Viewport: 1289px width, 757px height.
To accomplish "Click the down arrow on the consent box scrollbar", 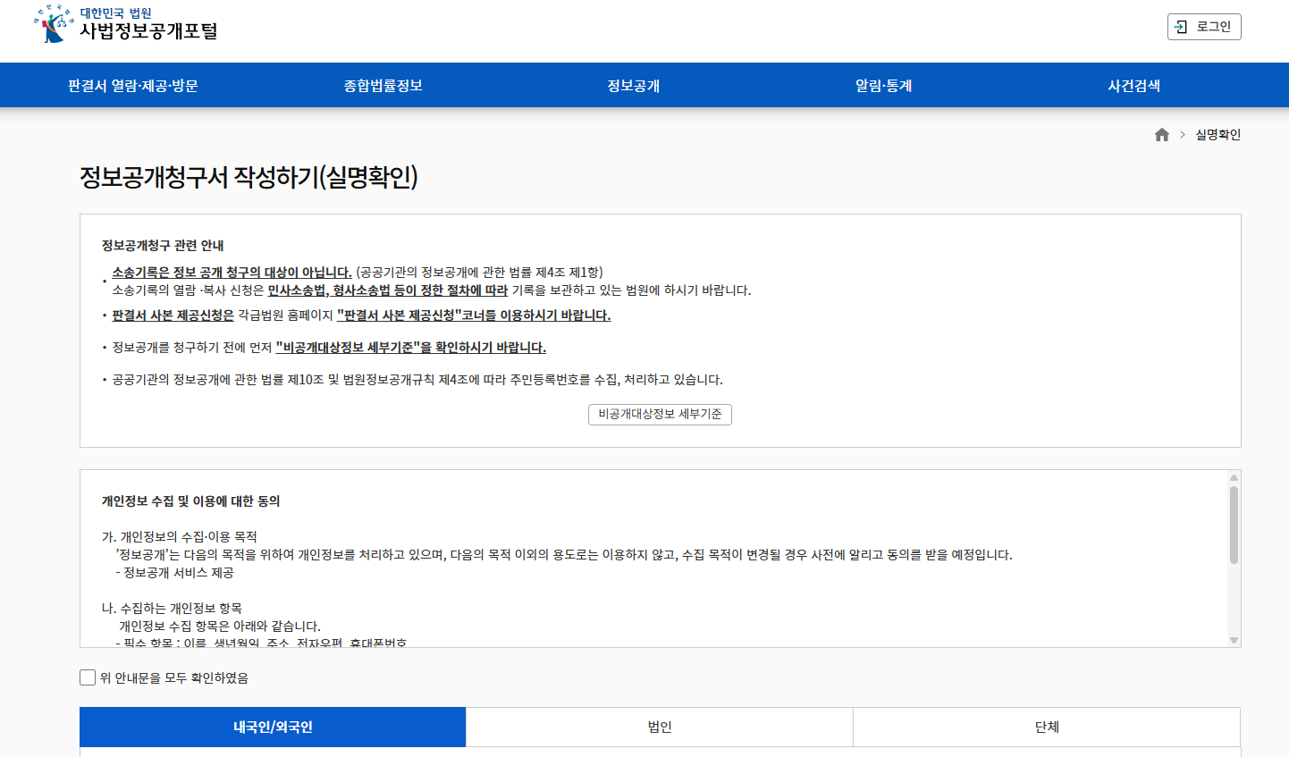I will 1234,638.
